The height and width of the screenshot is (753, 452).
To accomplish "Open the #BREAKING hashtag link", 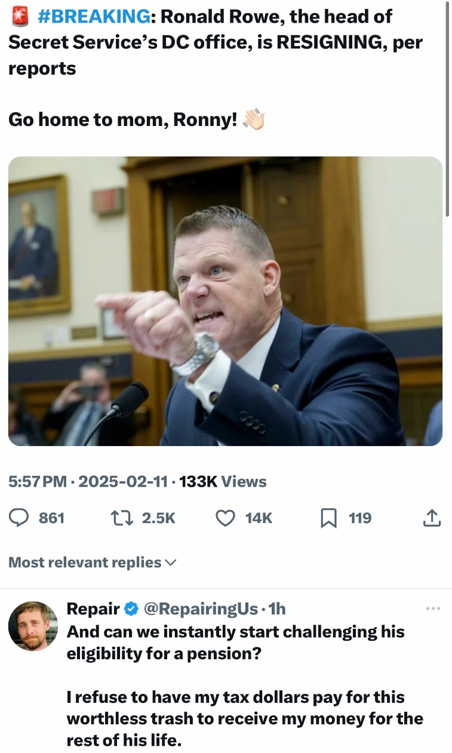I will pyautogui.click(x=93, y=17).
